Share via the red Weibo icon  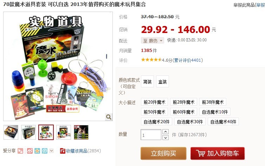[30, 151]
